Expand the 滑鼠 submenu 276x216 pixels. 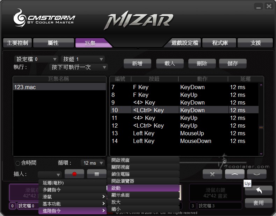tap(73, 197)
